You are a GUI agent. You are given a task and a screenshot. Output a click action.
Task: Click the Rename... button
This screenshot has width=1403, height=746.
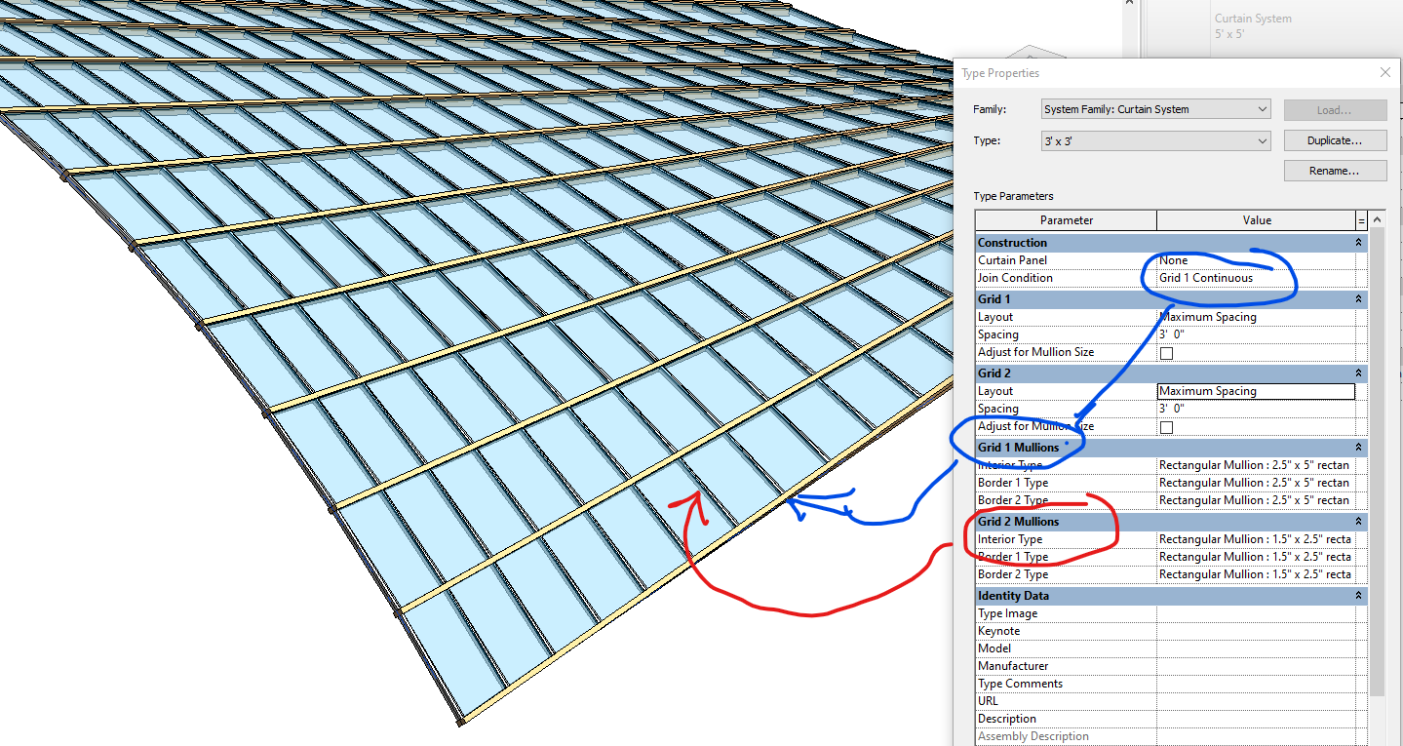tap(1334, 171)
